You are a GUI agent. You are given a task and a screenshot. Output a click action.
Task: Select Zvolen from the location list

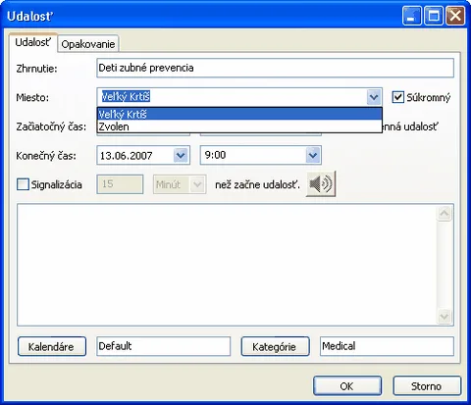(239, 127)
